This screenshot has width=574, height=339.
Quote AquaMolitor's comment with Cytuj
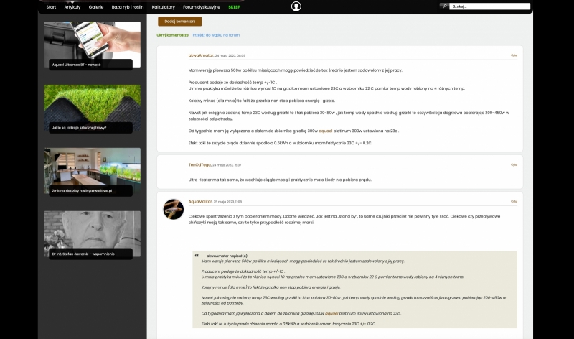[x=514, y=202]
